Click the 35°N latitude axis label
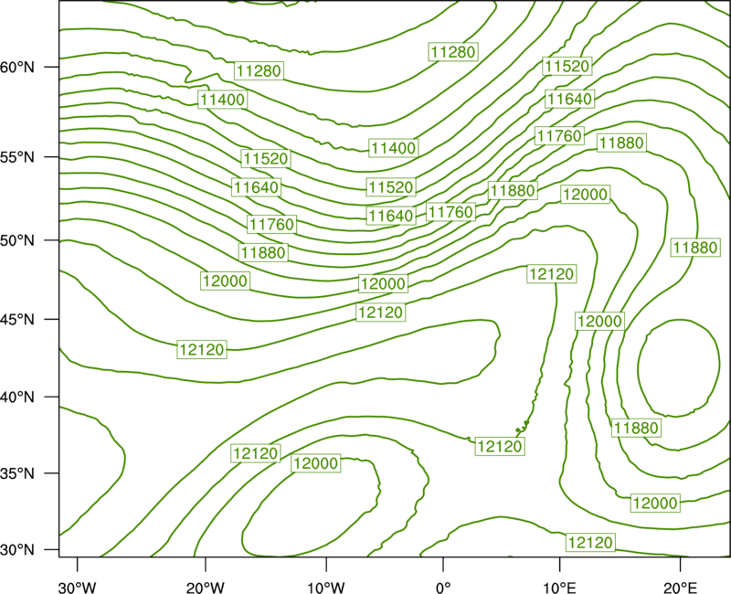This screenshot has height=594, width=731. tap(17, 473)
